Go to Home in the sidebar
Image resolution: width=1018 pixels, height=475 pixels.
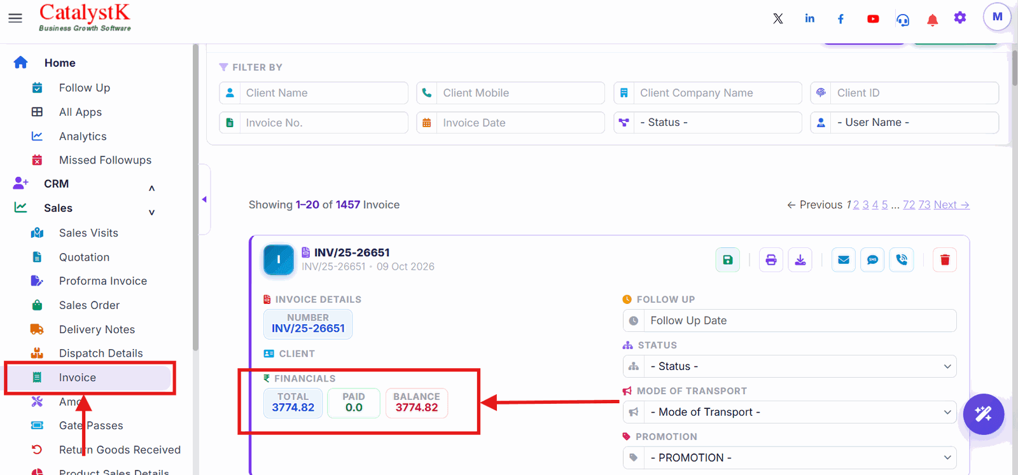(x=60, y=63)
